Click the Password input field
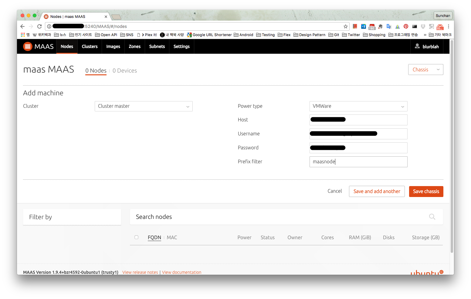The height and width of the screenshot is (299, 471). tap(358, 148)
